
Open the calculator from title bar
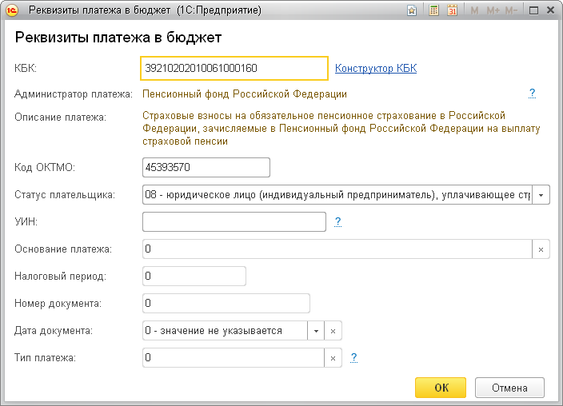pos(433,11)
